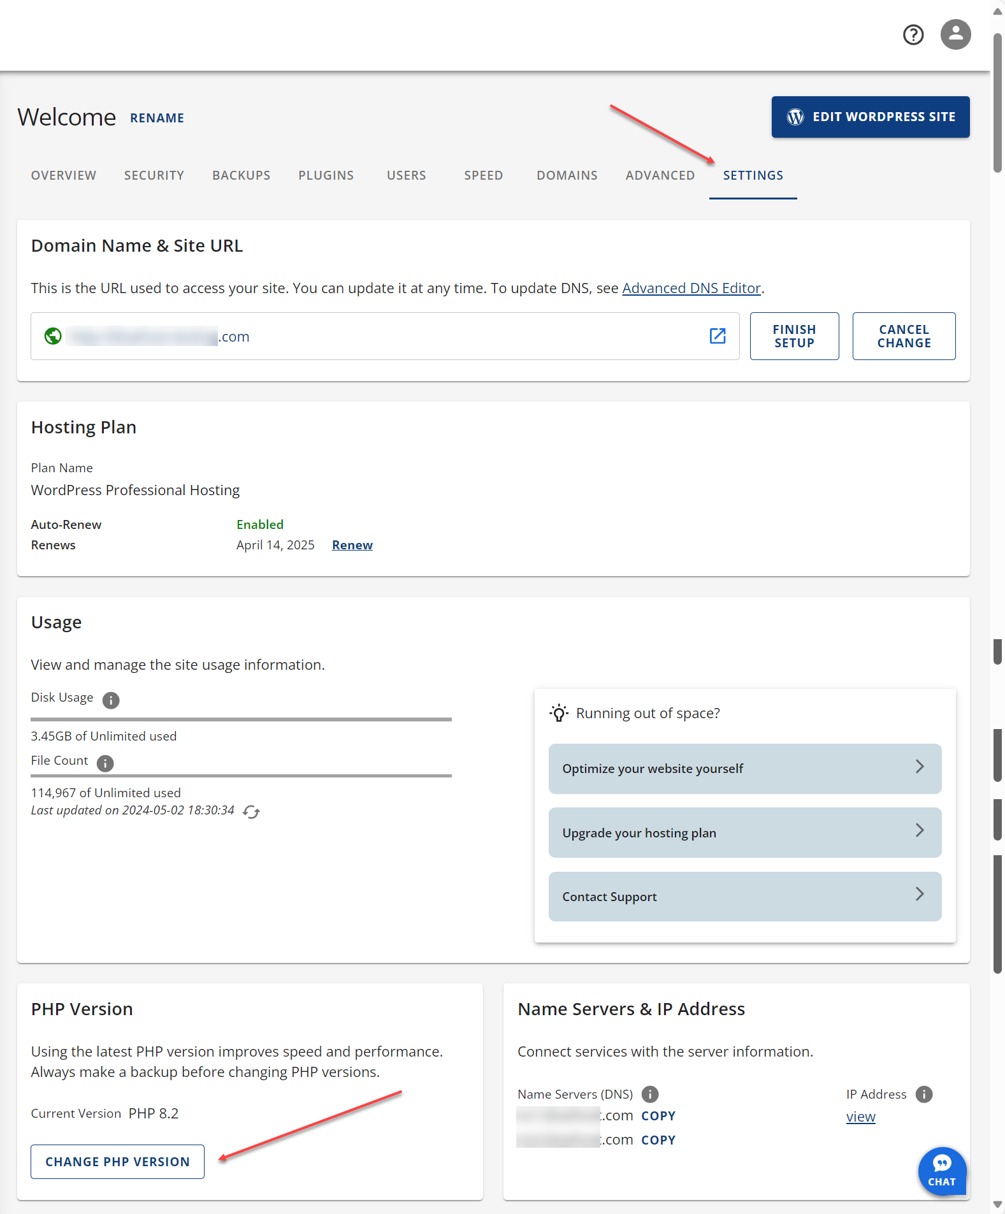This screenshot has width=1005, height=1214.
Task: Show IP Address info icon
Action: click(x=924, y=1094)
